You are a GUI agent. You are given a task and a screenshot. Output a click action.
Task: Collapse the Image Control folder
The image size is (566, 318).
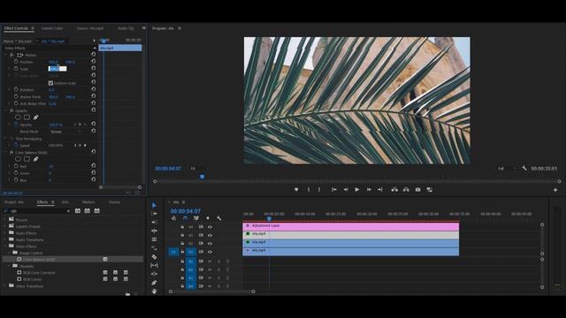[x=9, y=253]
